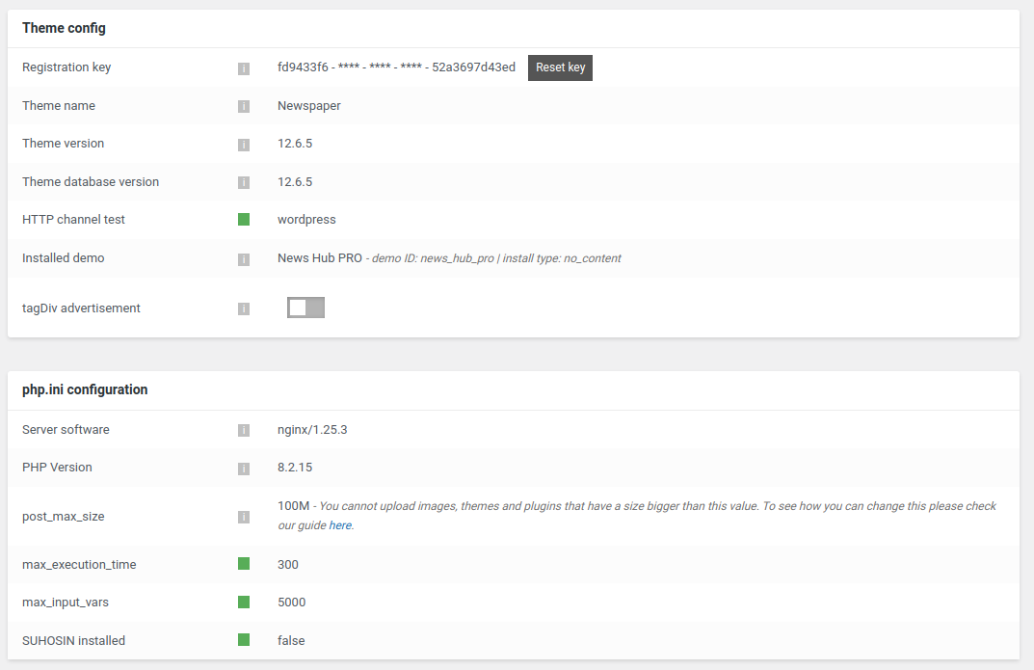Click the 'false' SUHOSIN value

[291, 640]
